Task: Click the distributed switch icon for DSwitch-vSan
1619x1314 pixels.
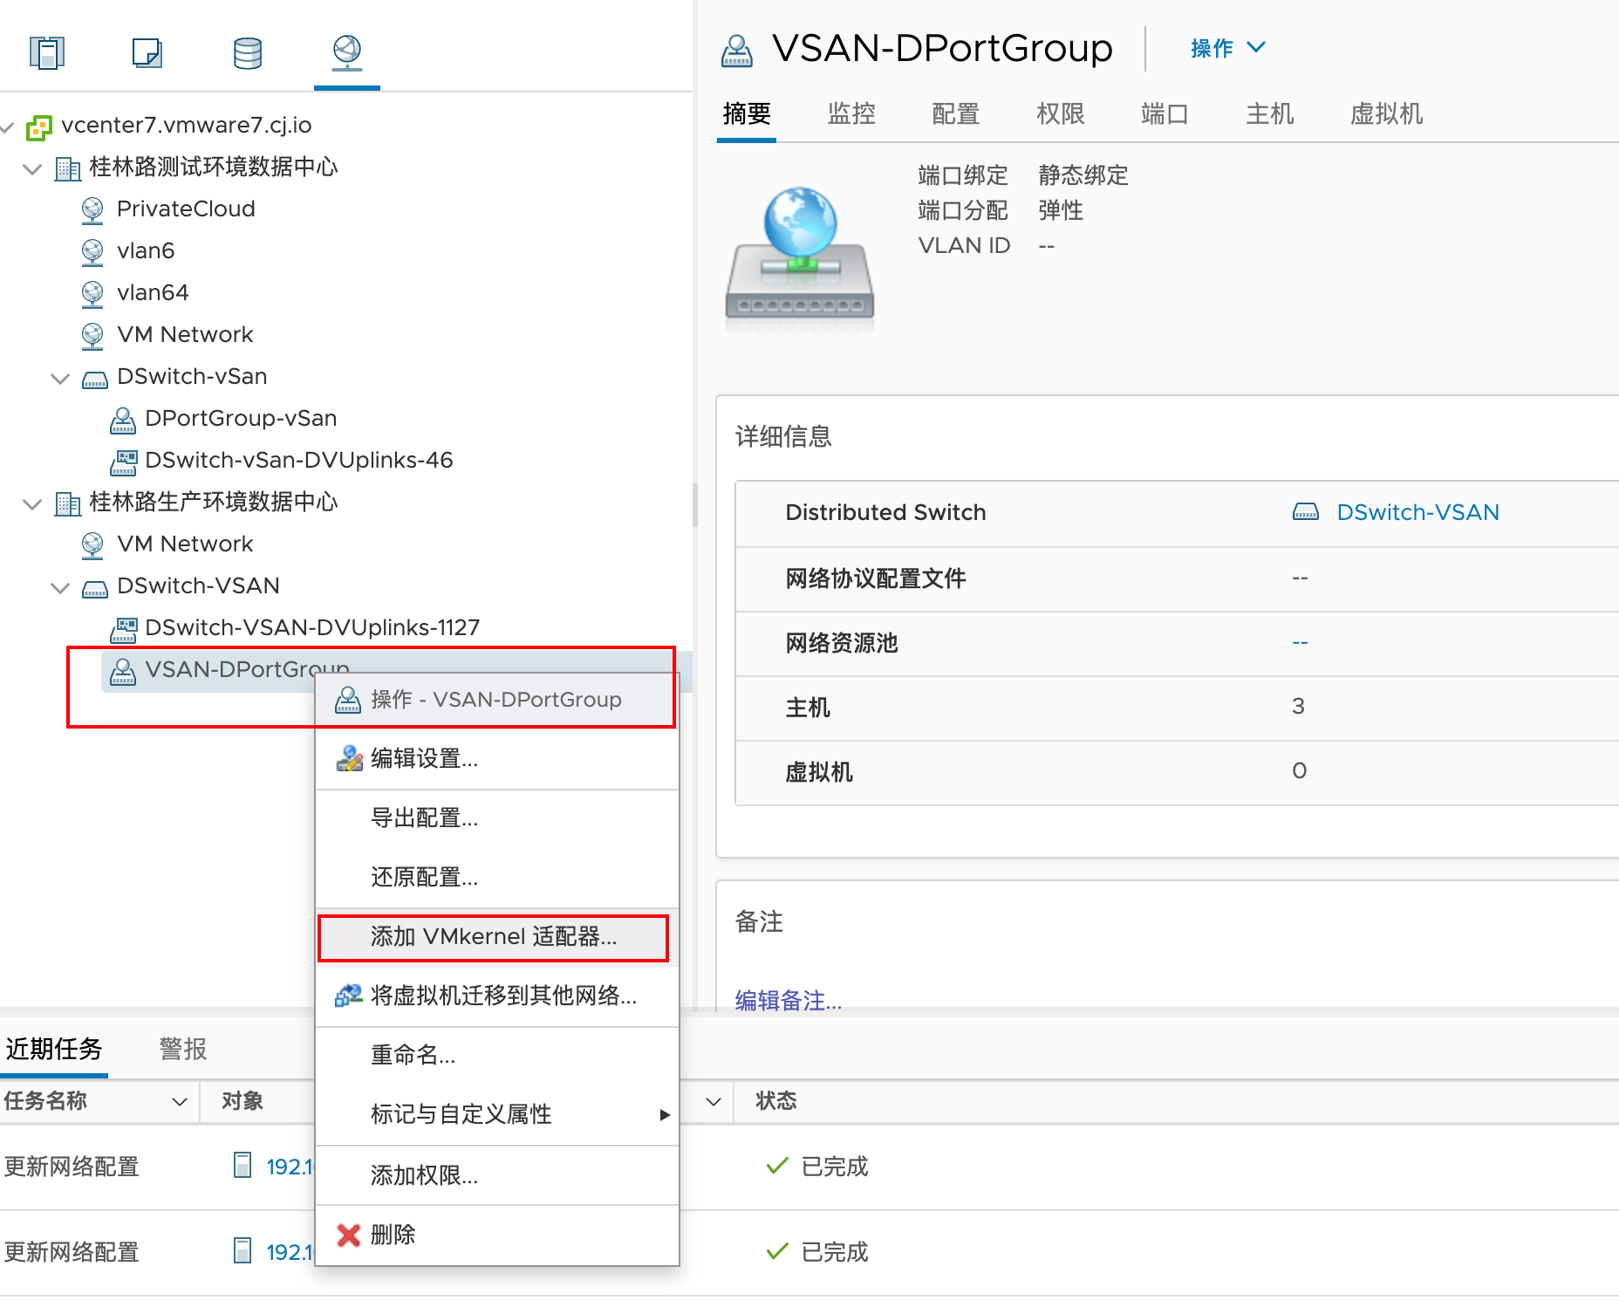Action: coord(95,380)
